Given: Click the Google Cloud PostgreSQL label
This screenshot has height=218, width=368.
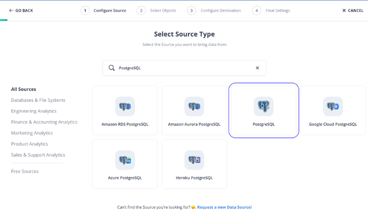Looking at the screenshot, I should pos(333,124).
